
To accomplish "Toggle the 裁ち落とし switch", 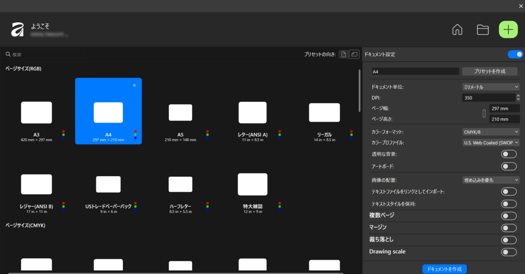I will tap(509, 239).
